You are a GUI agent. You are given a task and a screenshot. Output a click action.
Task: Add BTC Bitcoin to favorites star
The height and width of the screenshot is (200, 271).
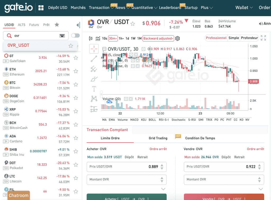[x=76, y=84]
